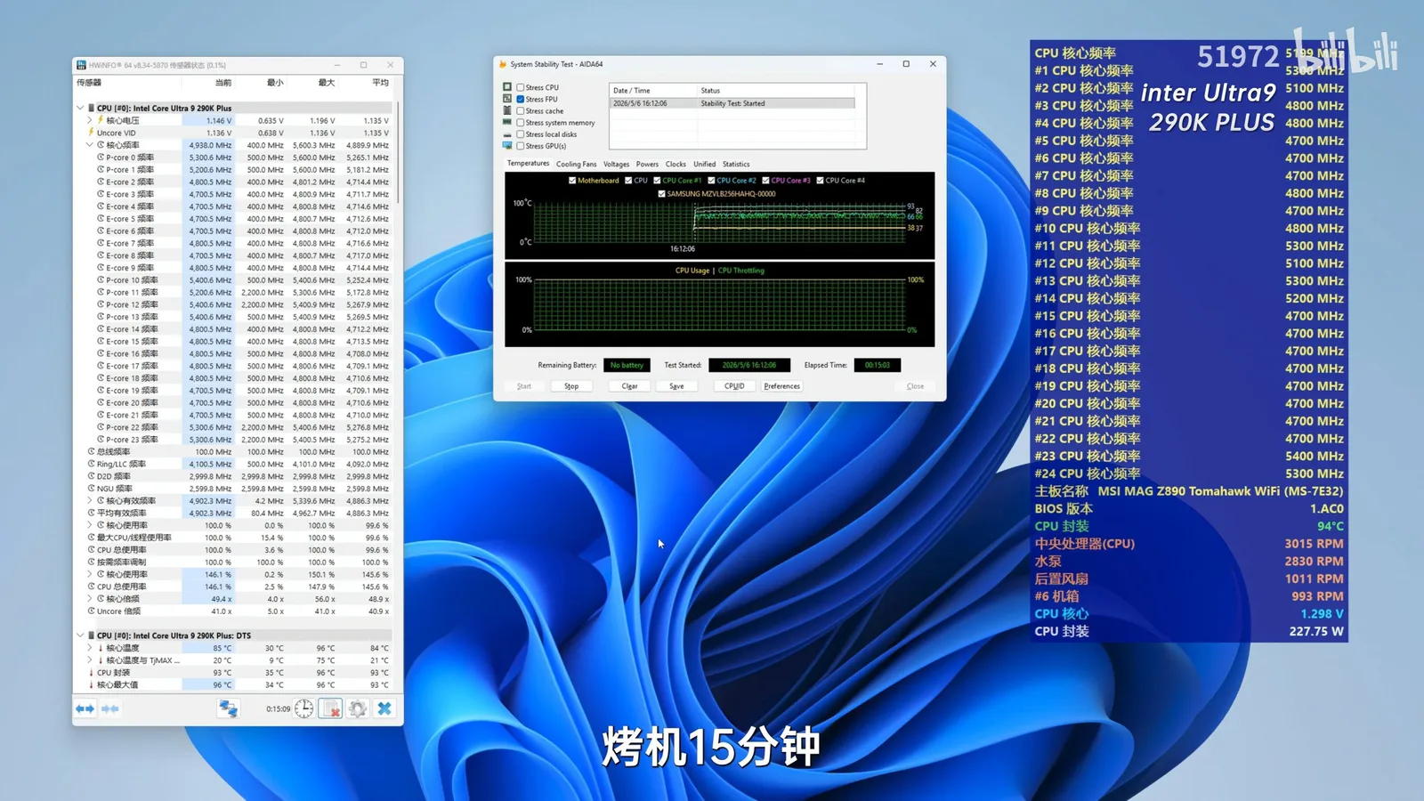The height and width of the screenshot is (801, 1424).
Task: Enable Stress GPU(s) checkbox
Action: [x=520, y=146]
